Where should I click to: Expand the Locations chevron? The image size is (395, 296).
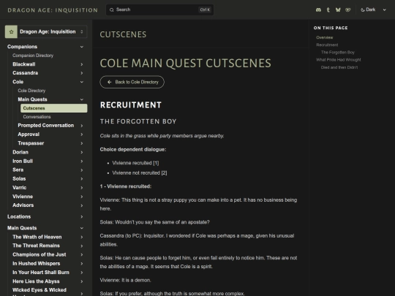[82, 217]
